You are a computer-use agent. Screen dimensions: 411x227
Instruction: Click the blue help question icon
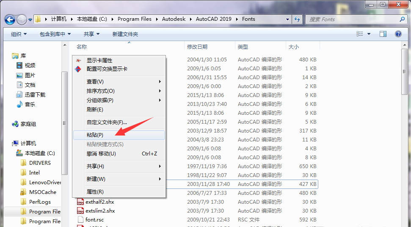pyautogui.click(x=398, y=34)
